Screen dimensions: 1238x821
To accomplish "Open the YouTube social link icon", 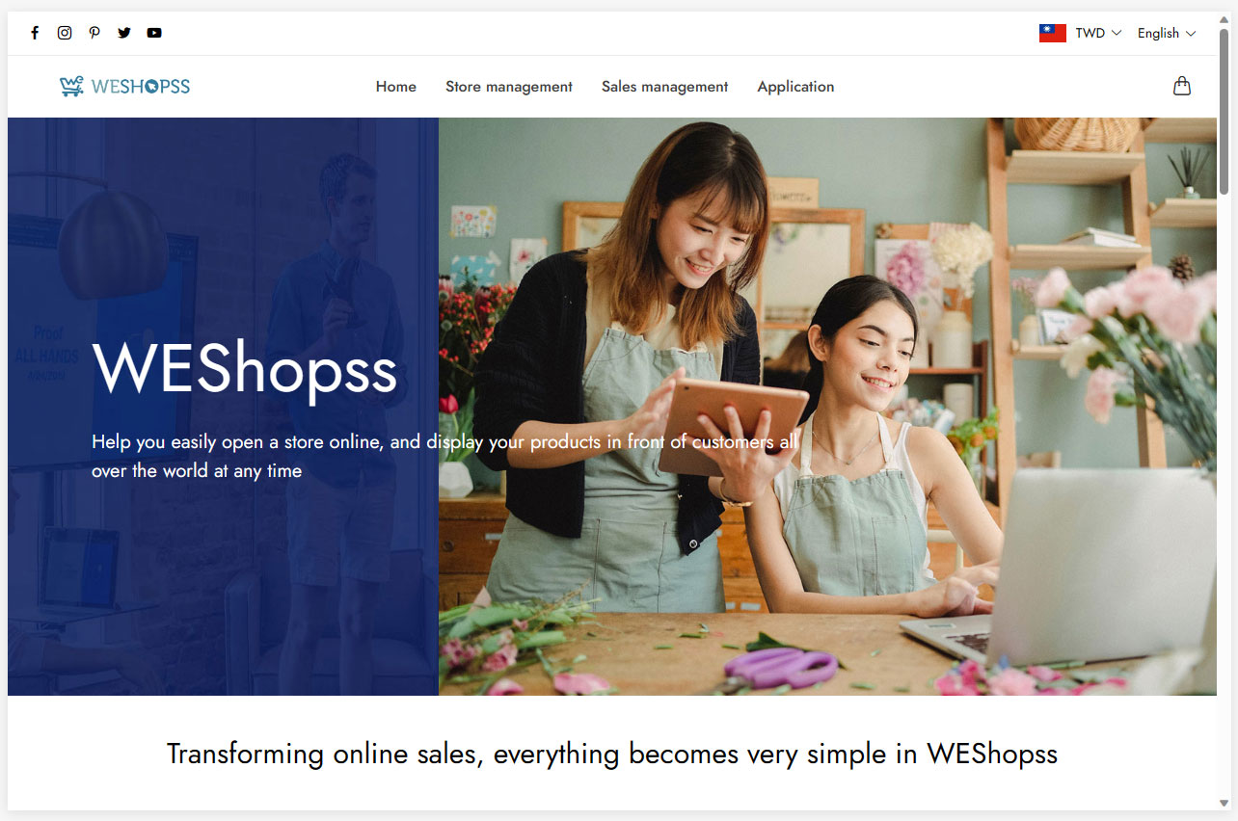I will click(154, 33).
